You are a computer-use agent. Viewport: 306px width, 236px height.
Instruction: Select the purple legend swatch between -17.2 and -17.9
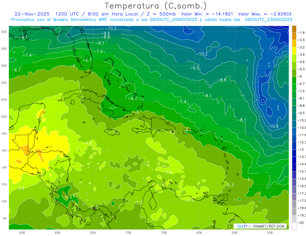tap(294, 197)
